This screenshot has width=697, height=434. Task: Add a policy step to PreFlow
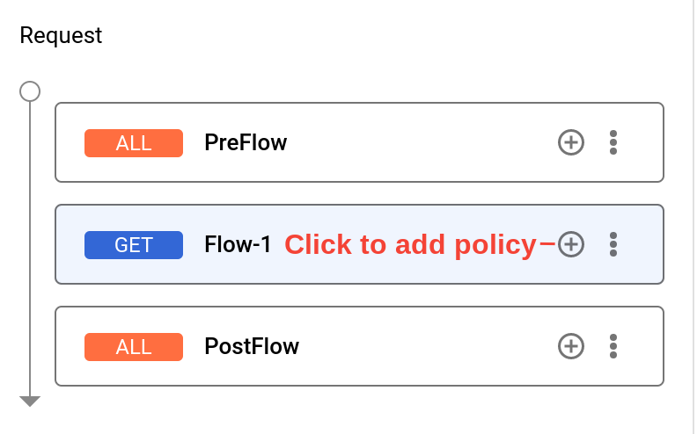[571, 142]
